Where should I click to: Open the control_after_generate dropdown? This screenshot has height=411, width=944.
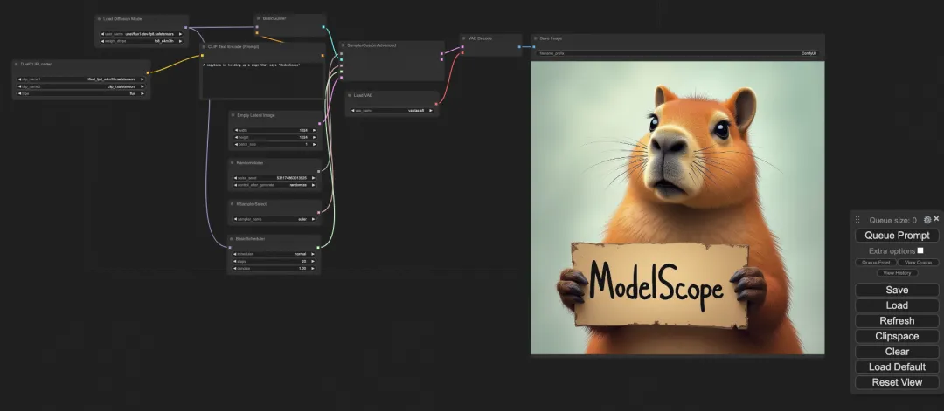[274, 185]
